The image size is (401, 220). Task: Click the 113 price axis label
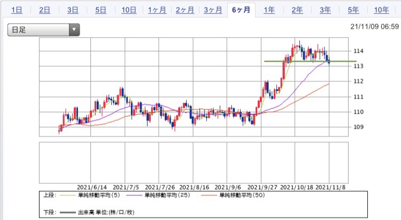(x=358, y=66)
